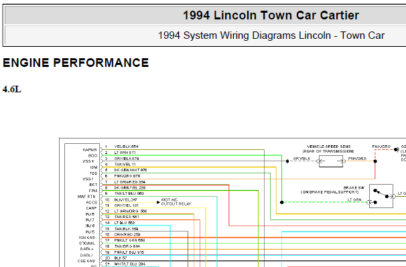Click the 'INJ 8' pin label
This screenshot has height=267, width=406.
pos(90,226)
